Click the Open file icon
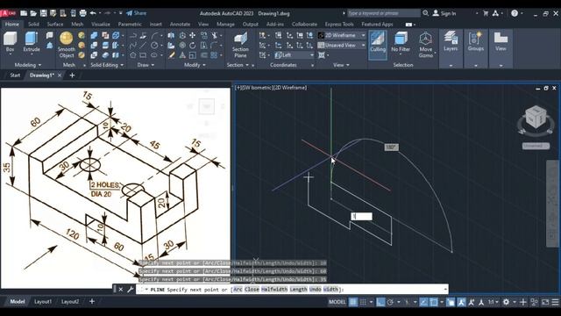561x316 pixels. [x=33, y=13]
